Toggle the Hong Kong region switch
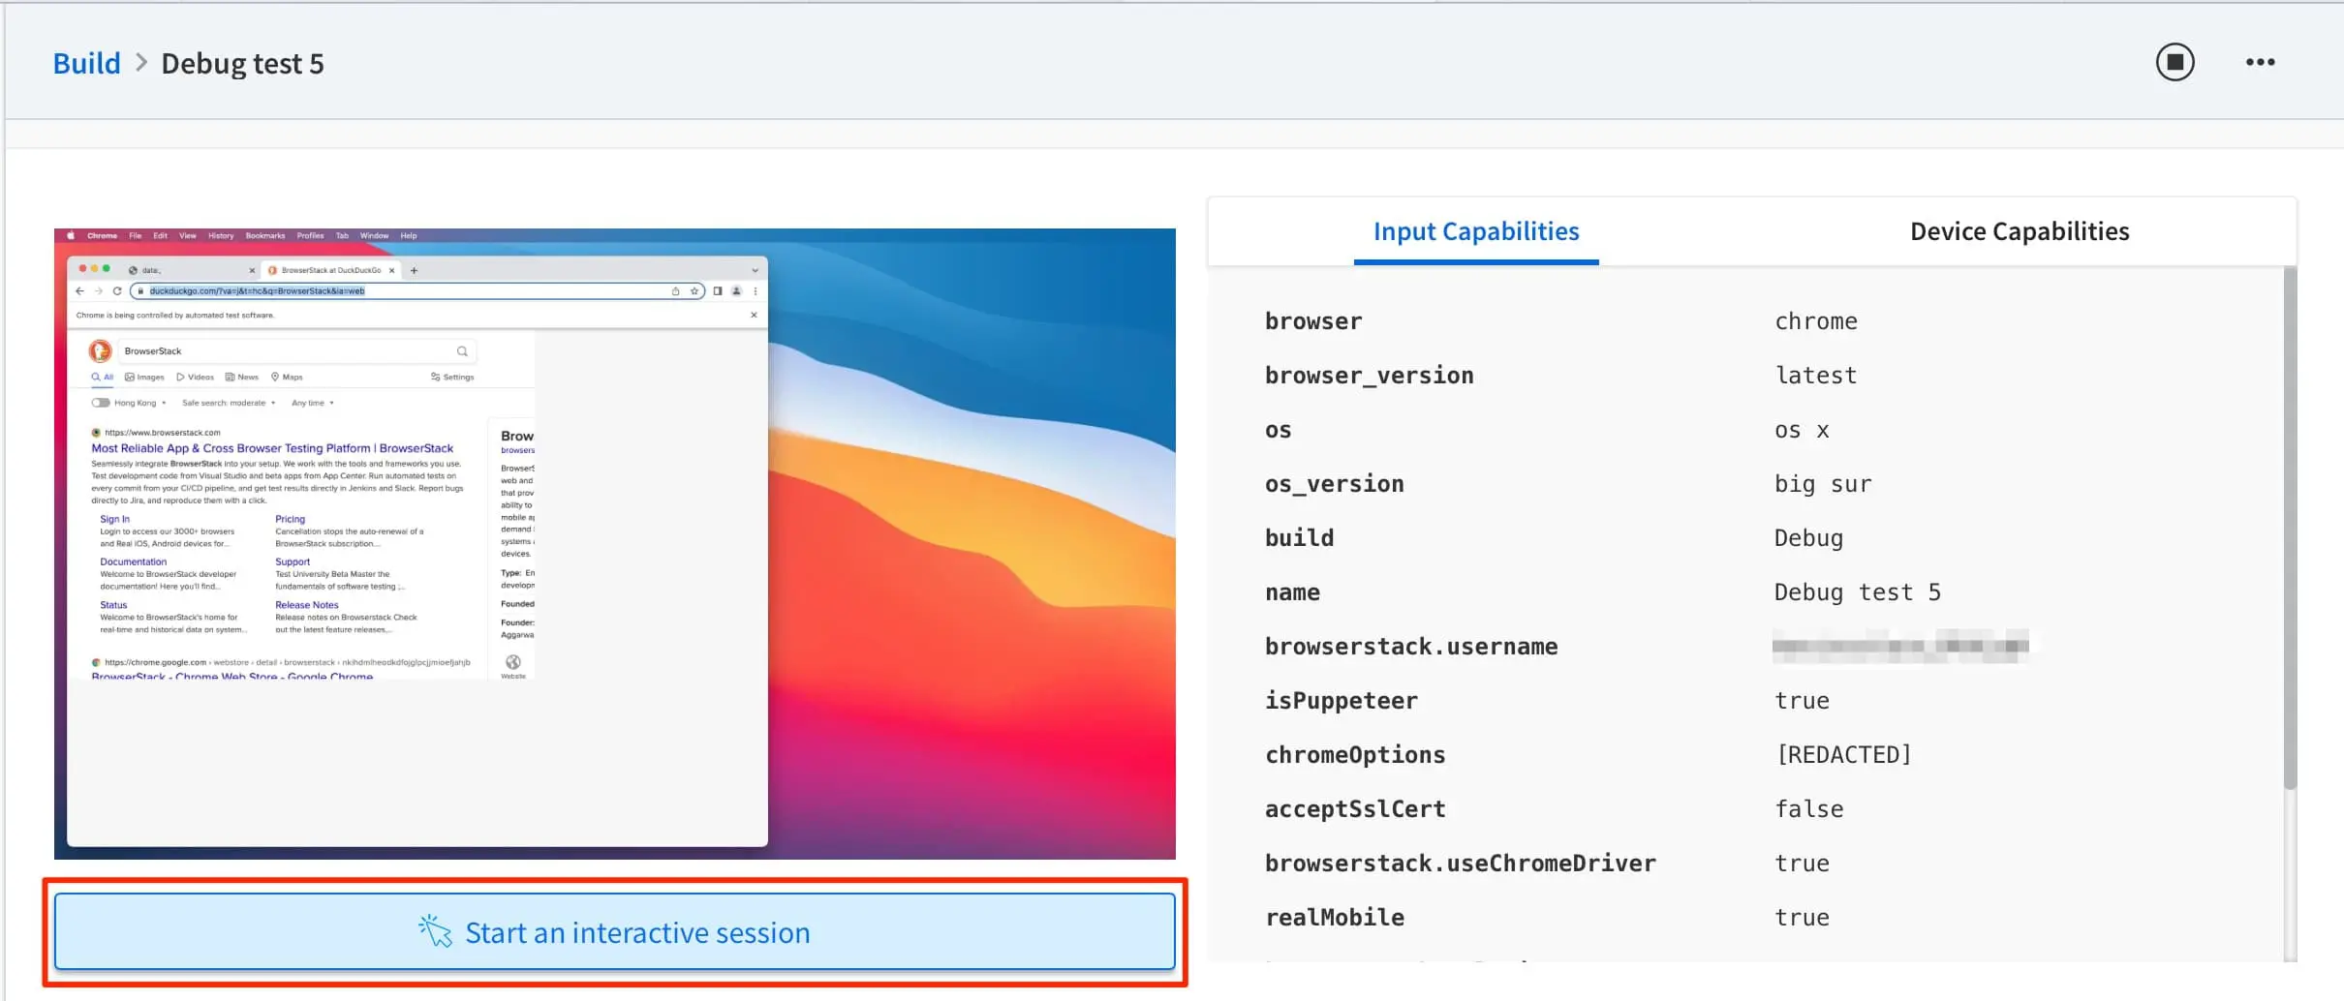Image resolution: width=2344 pixels, height=1001 pixels. coord(100,403)
